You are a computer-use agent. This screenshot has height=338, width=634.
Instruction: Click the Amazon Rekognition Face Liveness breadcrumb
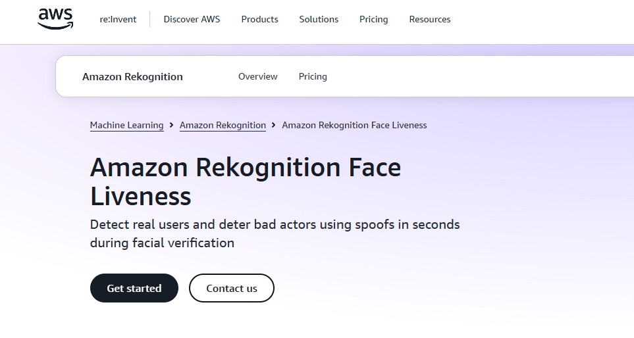(x=354, y=126)
